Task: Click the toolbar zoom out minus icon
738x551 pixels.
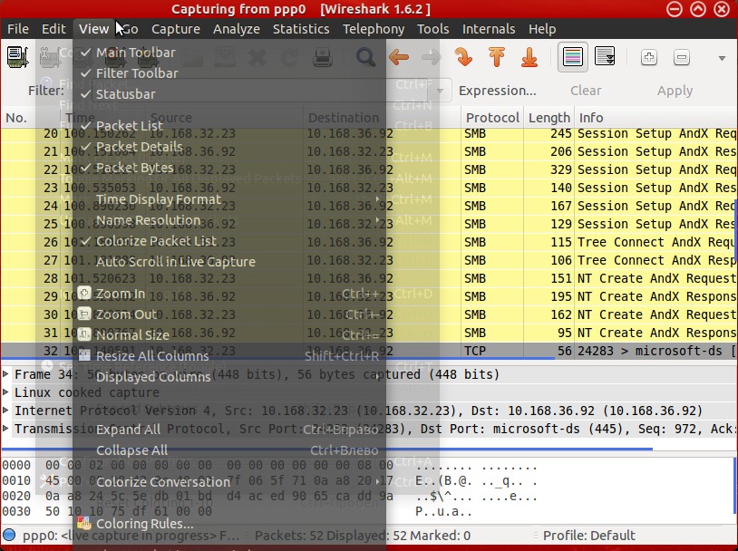Action: coord(682,57)
